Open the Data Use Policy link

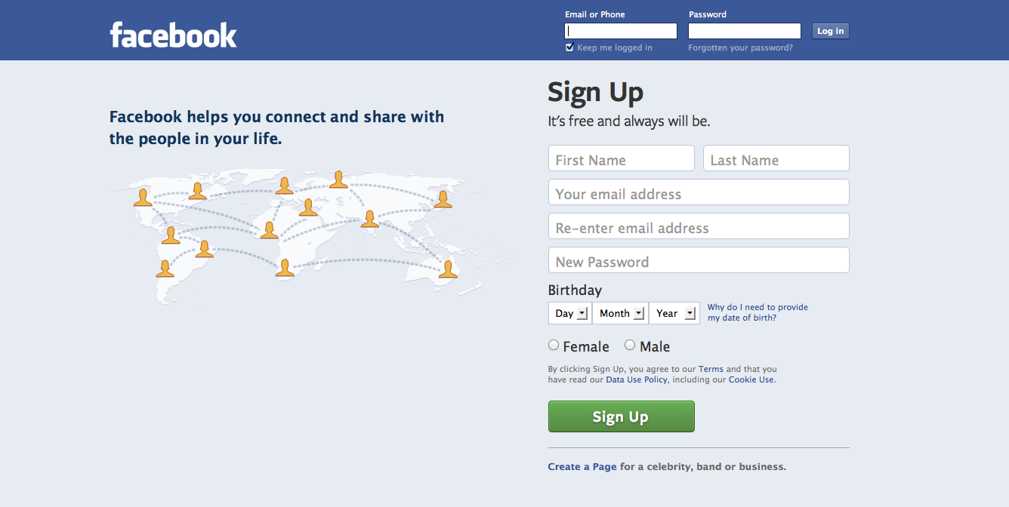coord(637,379)
